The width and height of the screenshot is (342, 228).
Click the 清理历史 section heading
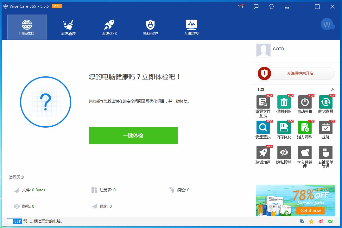tap(16, 177)
